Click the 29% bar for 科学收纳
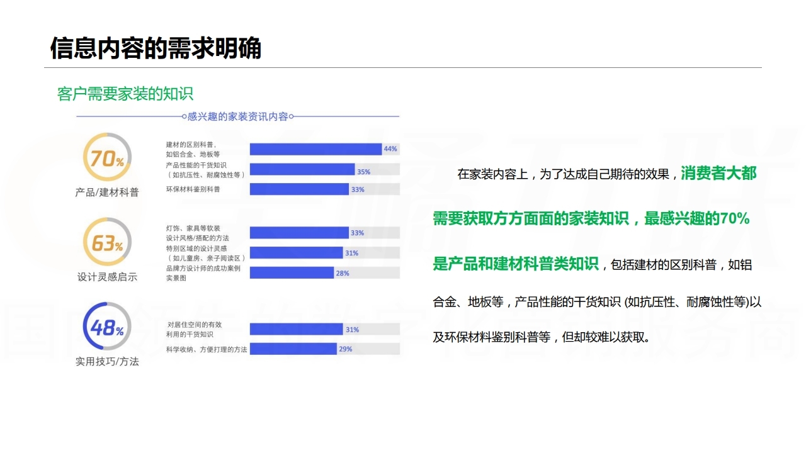 click(x=293, y=349)
